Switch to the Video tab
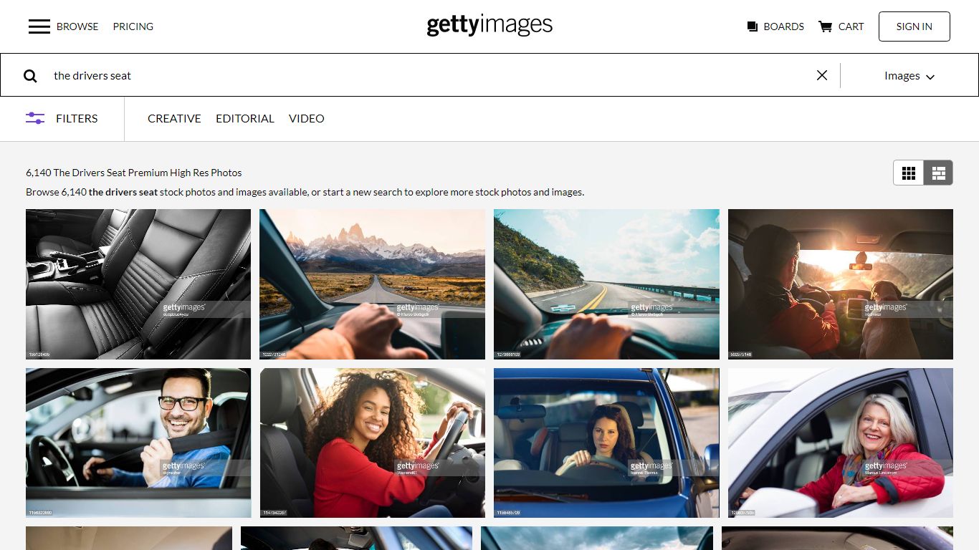The height and width of the screenshot is (550, 979). pos(307,118)
